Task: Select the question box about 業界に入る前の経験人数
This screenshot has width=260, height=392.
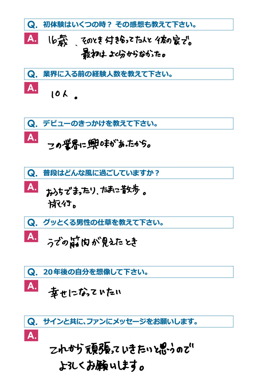Action: tap(129, 74)
